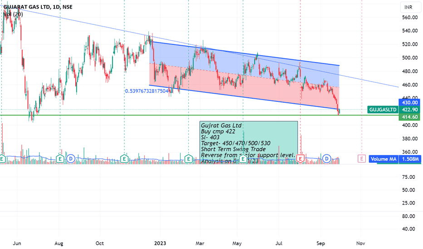423x249 pixels.
Task: Click the 'Sl- 403' stop loss line
Action: pos(210,137)
